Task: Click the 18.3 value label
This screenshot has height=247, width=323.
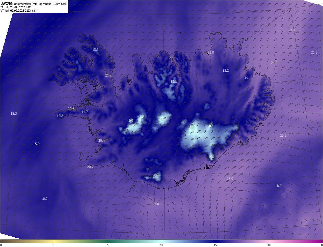Action: tap(14, 114)
